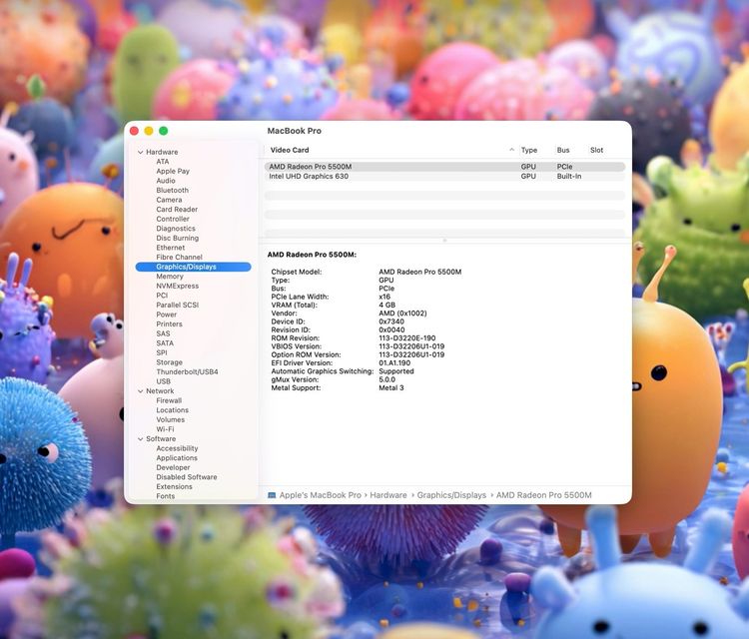Click the EFI Driver Version value 01.A1.190
This screenshot has width=749, height=639.
394,363
